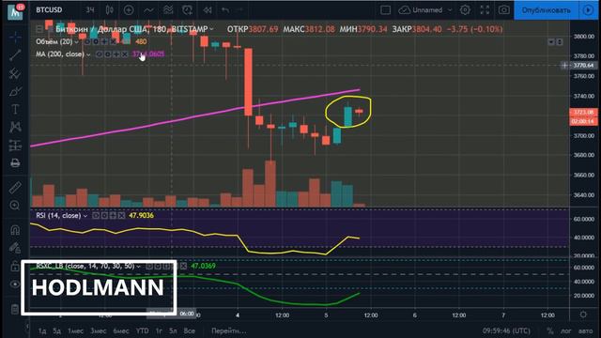The width and height of the screenshot is (601, 338).
Task: Open the indicators menu
Action: 148,10
